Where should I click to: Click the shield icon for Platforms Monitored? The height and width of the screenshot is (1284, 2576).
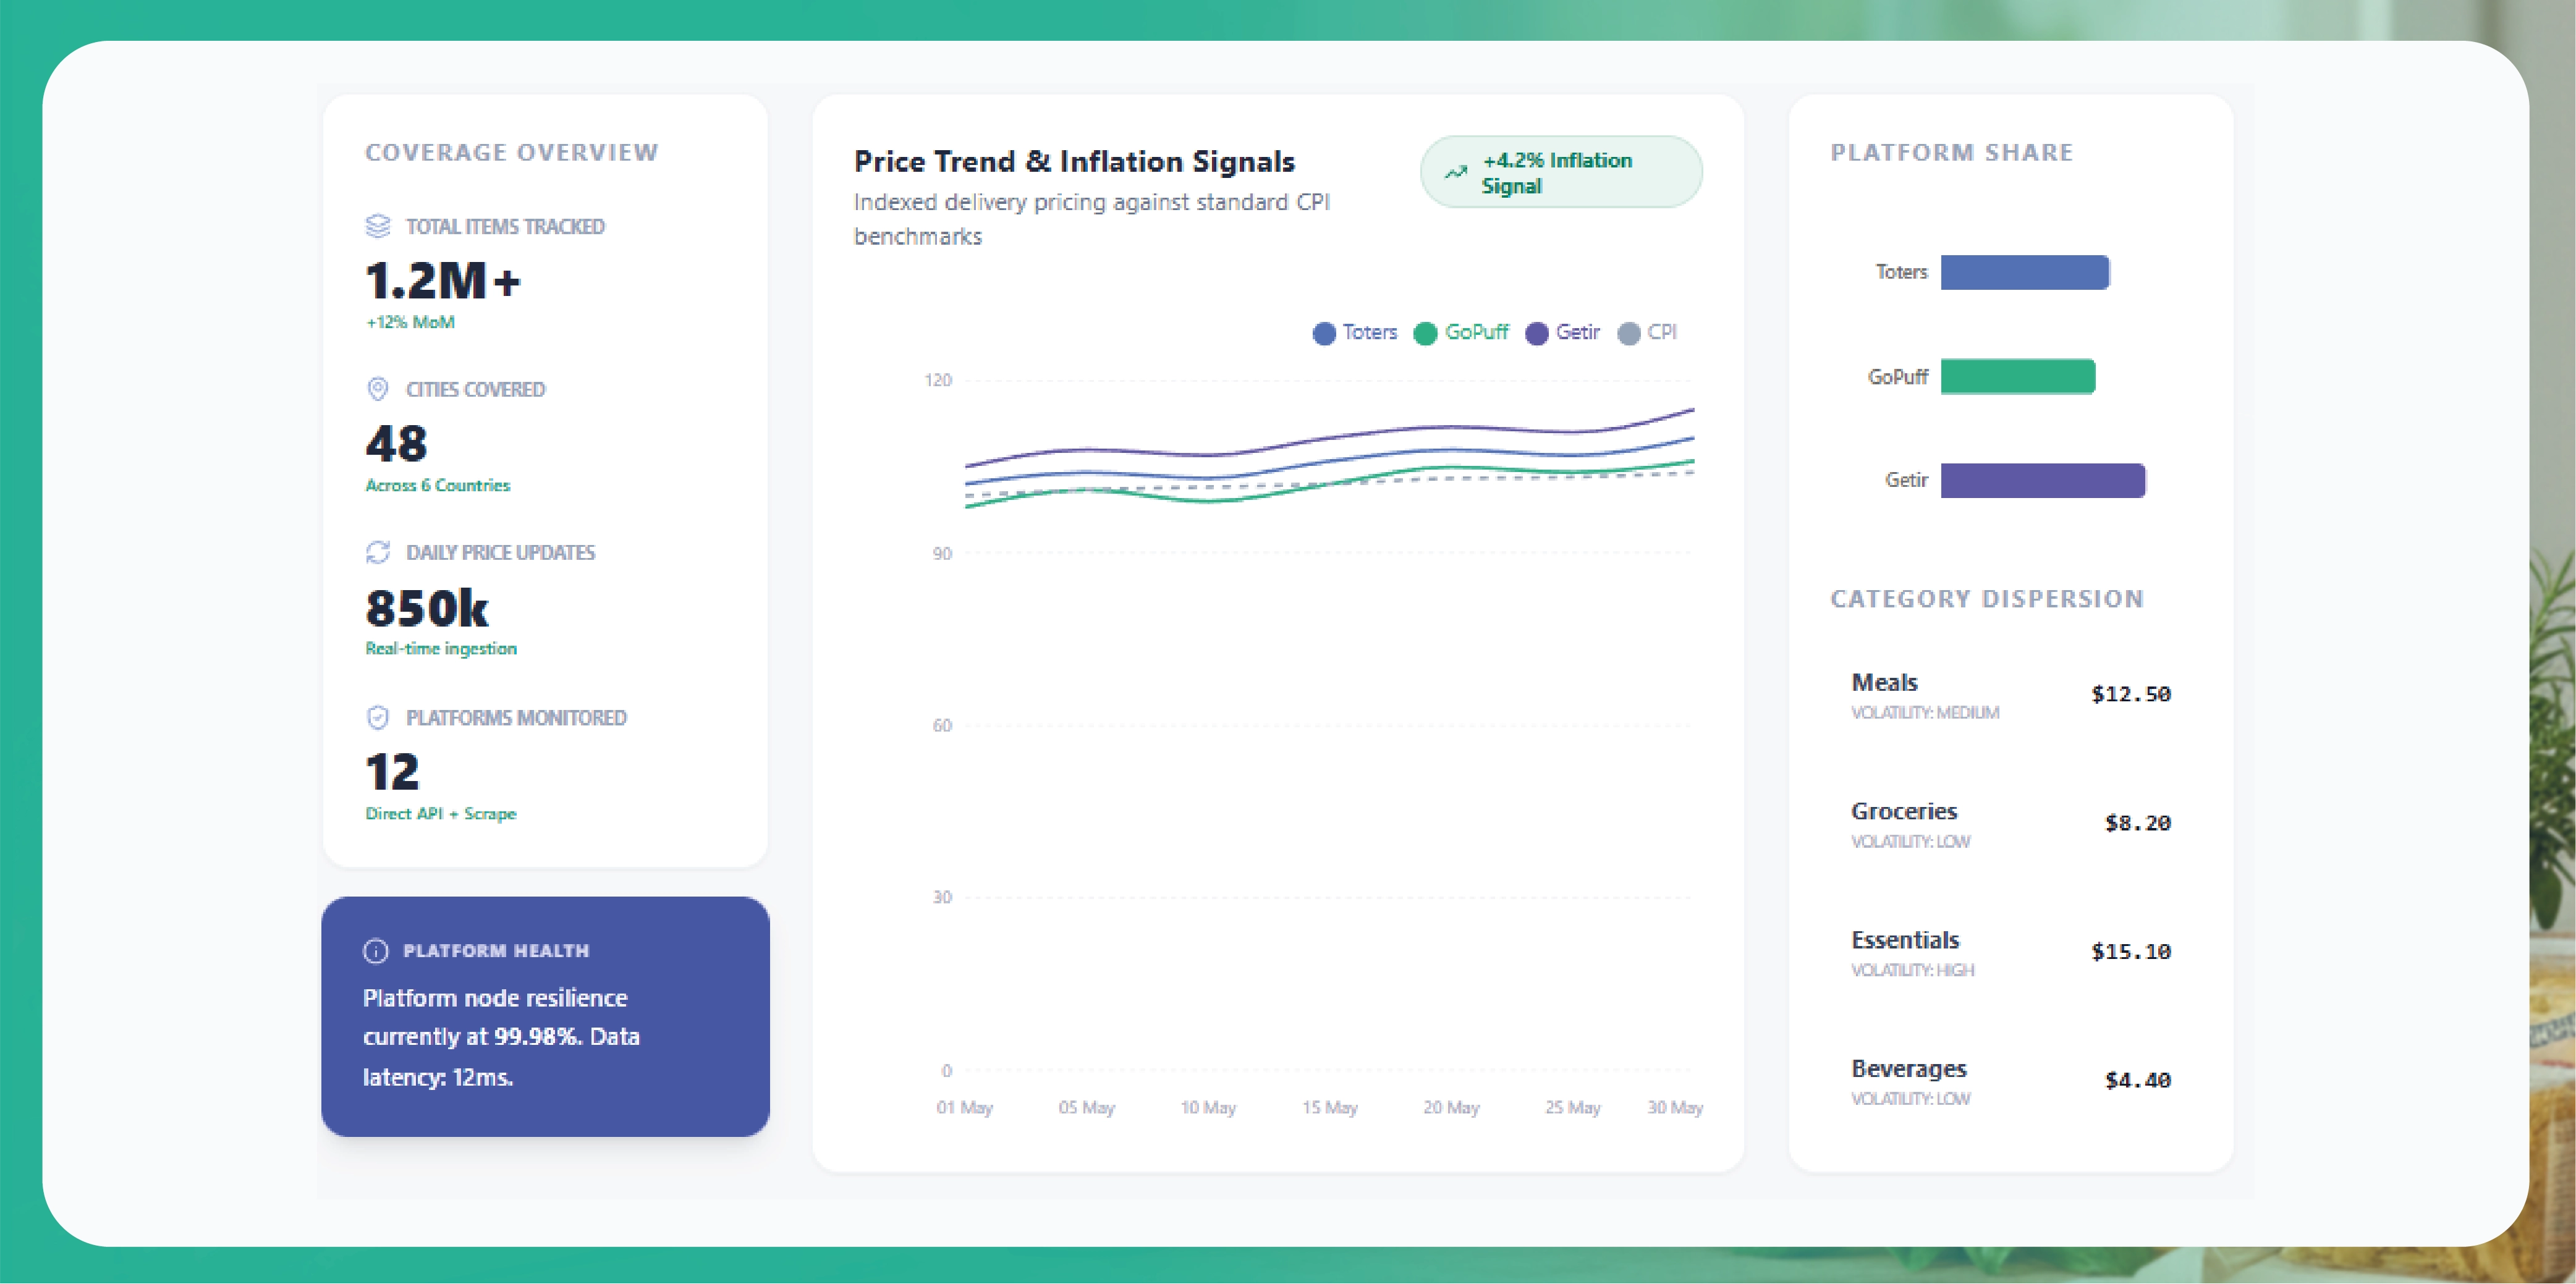pos(377,717)
